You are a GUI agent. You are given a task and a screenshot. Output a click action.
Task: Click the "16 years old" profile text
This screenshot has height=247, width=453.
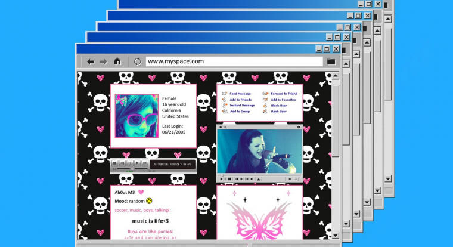[174, 104]
